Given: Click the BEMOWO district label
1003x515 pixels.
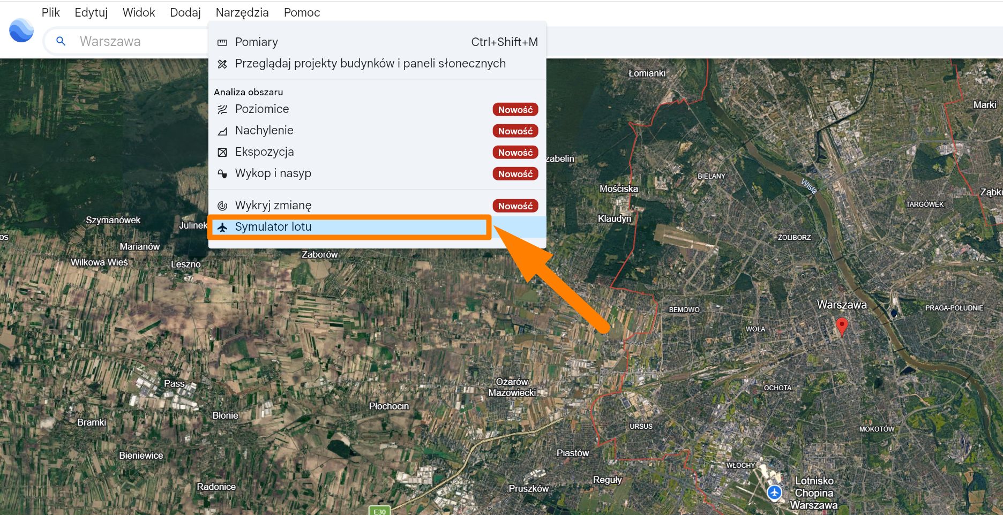Looking at the screenshot, I should pyautogui.click(x=684, y=309).
